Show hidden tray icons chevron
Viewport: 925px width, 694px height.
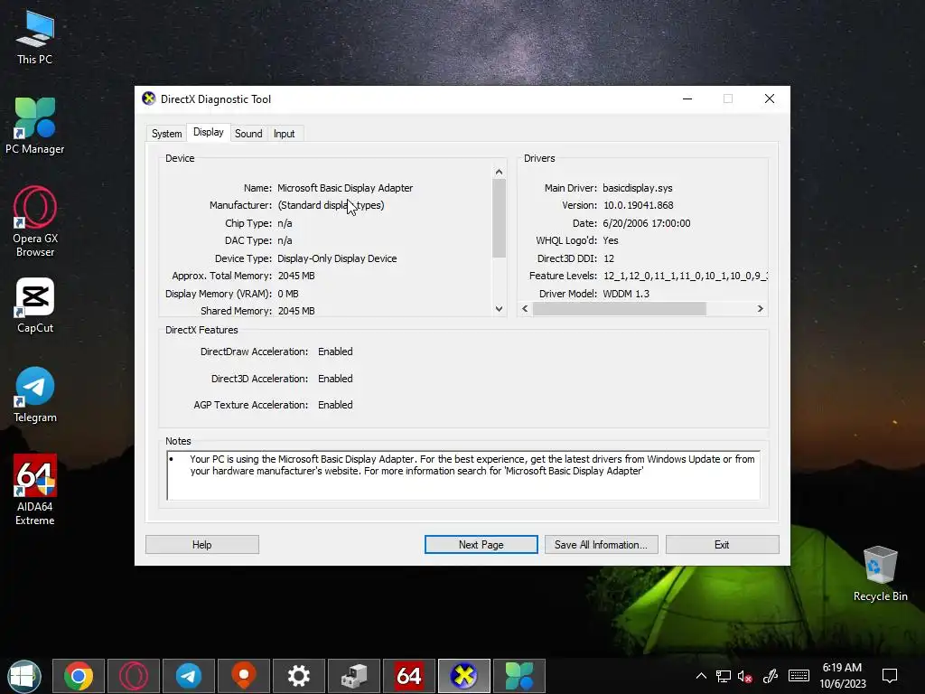click(x=701, y=676)
